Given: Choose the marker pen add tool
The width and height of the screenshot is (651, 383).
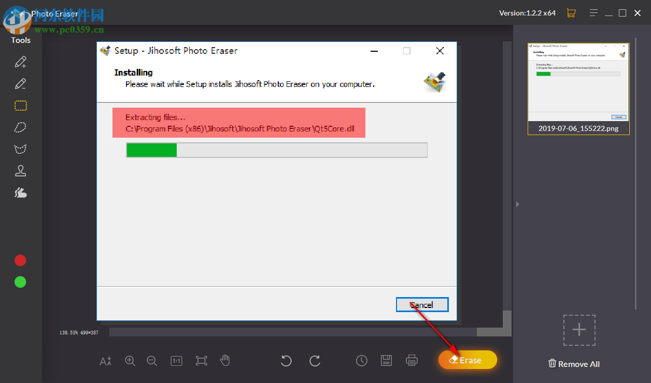Looking at the screenshot, I should click(20, 62).
